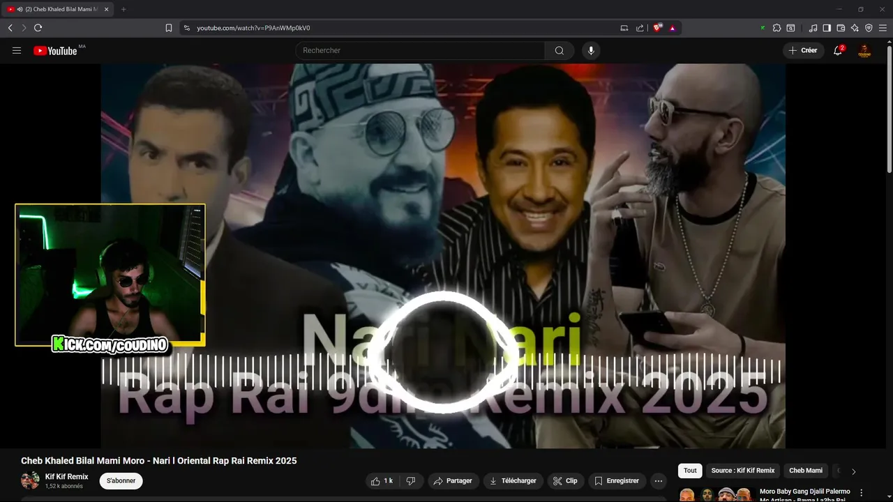Image resolution: width=893 pixels, height=502 pixels.
Task: Bookmark this page icon
Action: (x=169, y=28)
